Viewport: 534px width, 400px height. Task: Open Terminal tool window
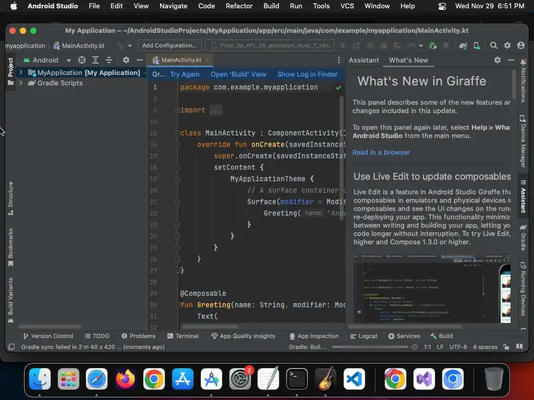[183, 336]
